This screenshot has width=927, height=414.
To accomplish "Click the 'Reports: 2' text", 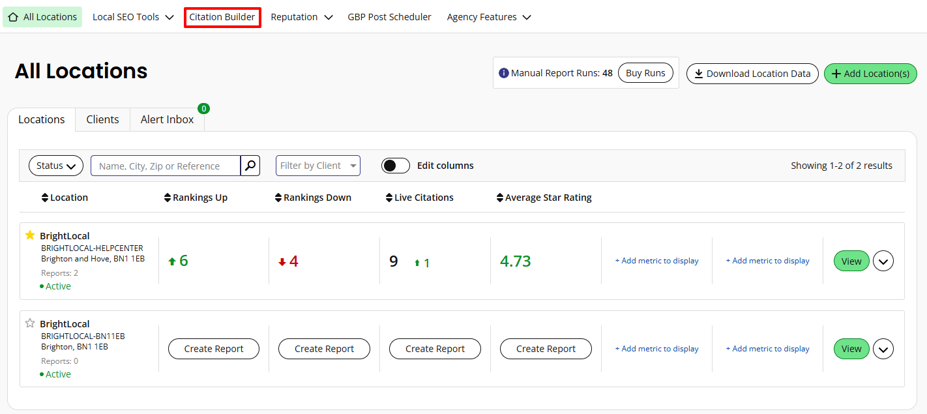I will pyautogui.click(x=59, y=273).
